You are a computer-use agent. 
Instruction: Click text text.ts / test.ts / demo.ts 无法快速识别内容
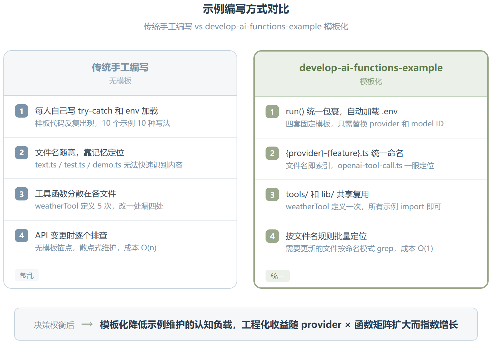(x=109, y=165)
